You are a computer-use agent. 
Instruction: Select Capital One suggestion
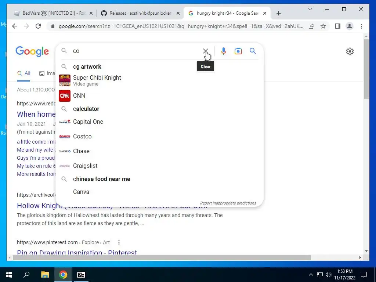point(159,122)
